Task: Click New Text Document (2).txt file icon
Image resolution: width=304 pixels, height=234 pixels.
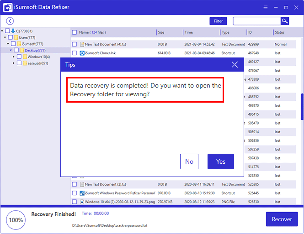Action: pyautogui.click(x=82, y=184)
